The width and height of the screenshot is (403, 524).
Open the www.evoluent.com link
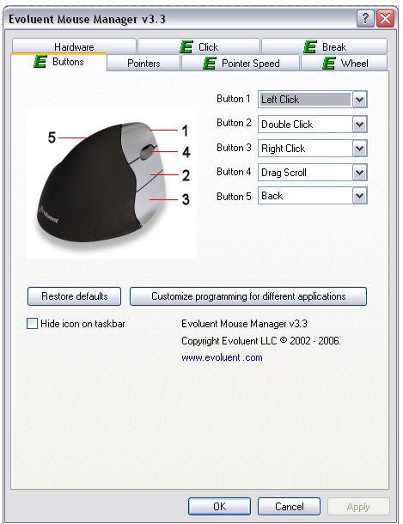(222, 357)
